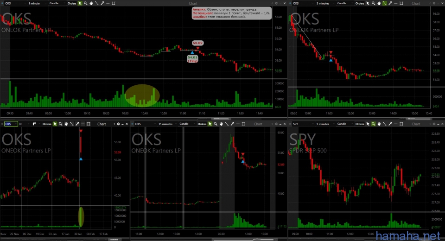This screenshot has height=241, width=445.
Task: Activate the magnifier in the 15 minutes OKS chart
Action: (x=216, y=124)
